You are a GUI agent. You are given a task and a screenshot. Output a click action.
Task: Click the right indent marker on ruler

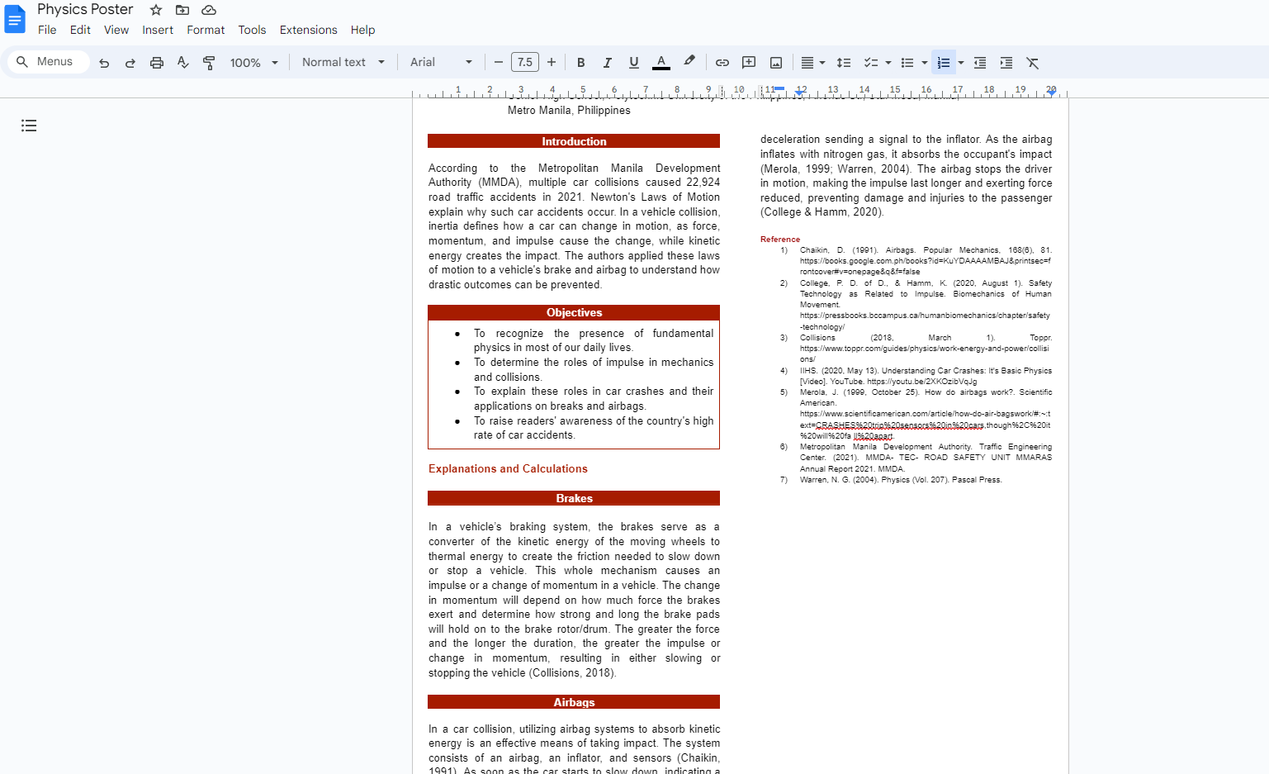[x=1051, y=92]
